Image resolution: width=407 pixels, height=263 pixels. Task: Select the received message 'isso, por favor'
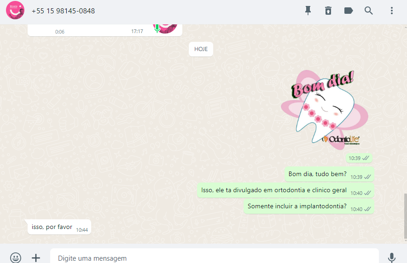(x=59, y=227)
